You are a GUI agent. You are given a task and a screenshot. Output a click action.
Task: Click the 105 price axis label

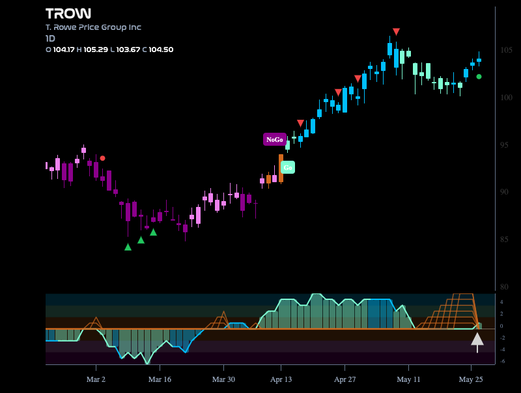[x=507, y=50]
